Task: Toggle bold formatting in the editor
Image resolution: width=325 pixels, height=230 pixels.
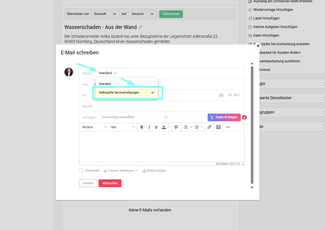Action: (142, 127)
